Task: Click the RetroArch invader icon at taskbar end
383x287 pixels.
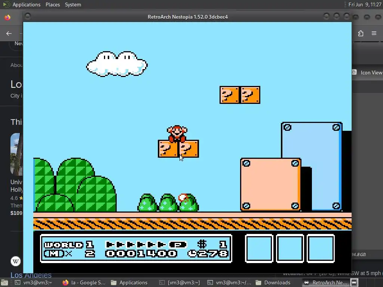Action: coord(354,283)
